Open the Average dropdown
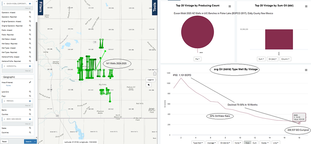This screenshot has height=144, width=311. pos(211,142)
